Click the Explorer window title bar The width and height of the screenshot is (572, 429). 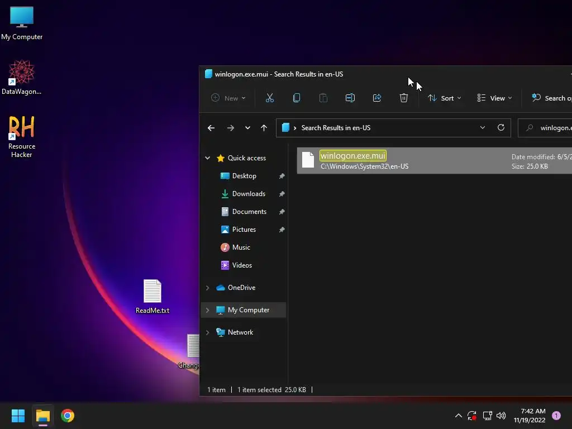coord(385,74)
